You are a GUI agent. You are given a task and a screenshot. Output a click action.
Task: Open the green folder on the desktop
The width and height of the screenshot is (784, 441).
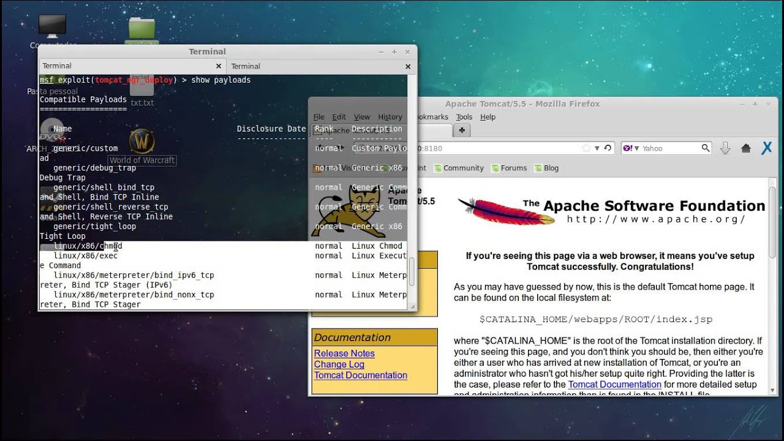[x=142, y=29]
